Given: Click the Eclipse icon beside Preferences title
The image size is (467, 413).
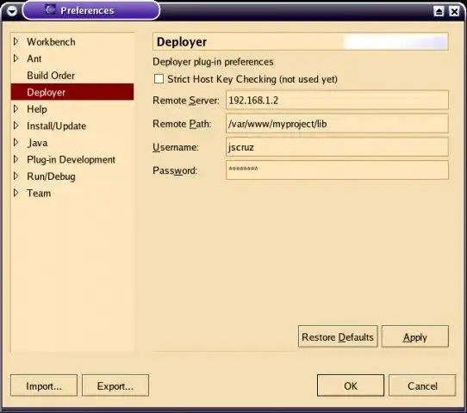Looking at the screenshot, I should [x=50, y=9].
